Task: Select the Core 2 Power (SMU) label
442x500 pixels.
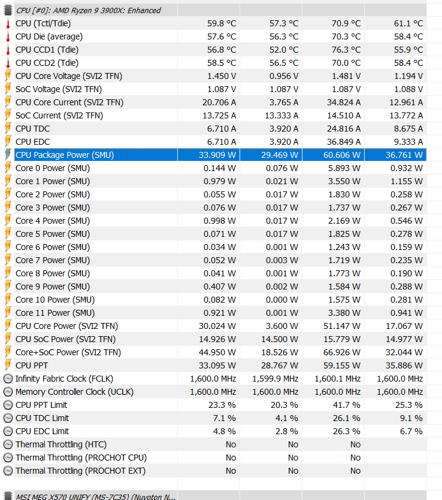Action: click(53, 194)
